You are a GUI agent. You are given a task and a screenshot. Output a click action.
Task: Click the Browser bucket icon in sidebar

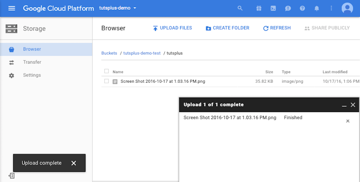pyautogui.click(x=11, y=49)
